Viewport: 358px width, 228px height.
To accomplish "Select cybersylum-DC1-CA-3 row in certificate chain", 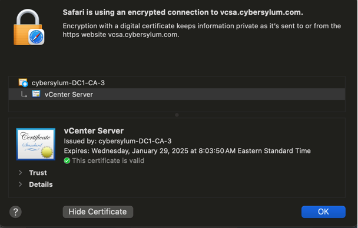I will pos(177,83).
